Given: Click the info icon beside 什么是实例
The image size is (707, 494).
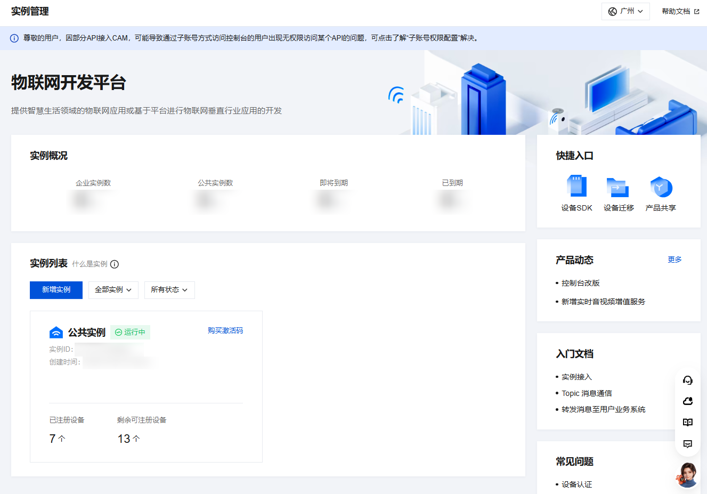Looking at the screenshot, I should tap(115, 264).
